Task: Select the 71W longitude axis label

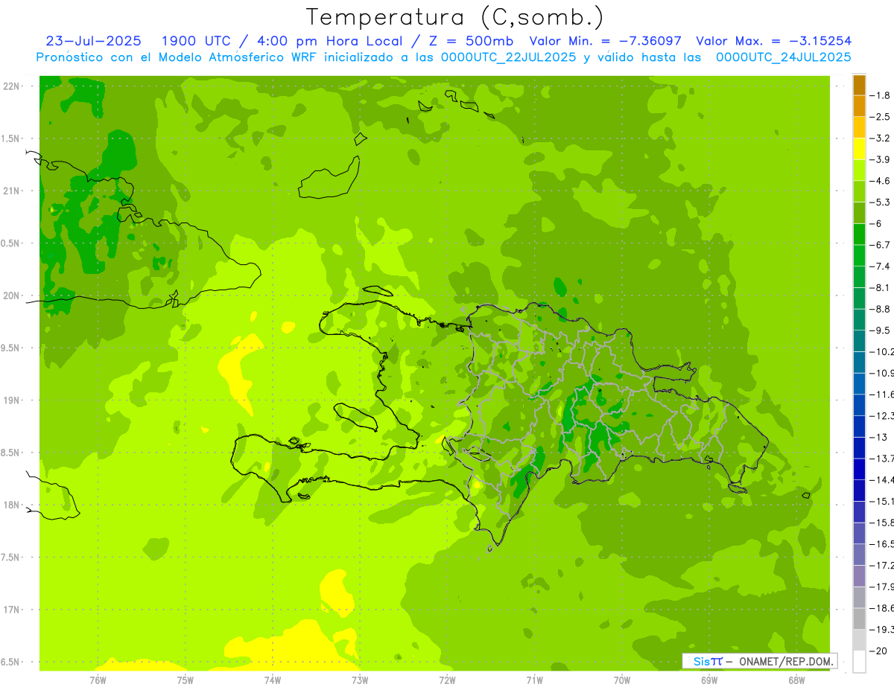Action: click(534, 680)
